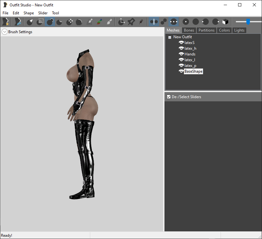
Task: Switch to left view sphere icon
Action: [205, 22]
